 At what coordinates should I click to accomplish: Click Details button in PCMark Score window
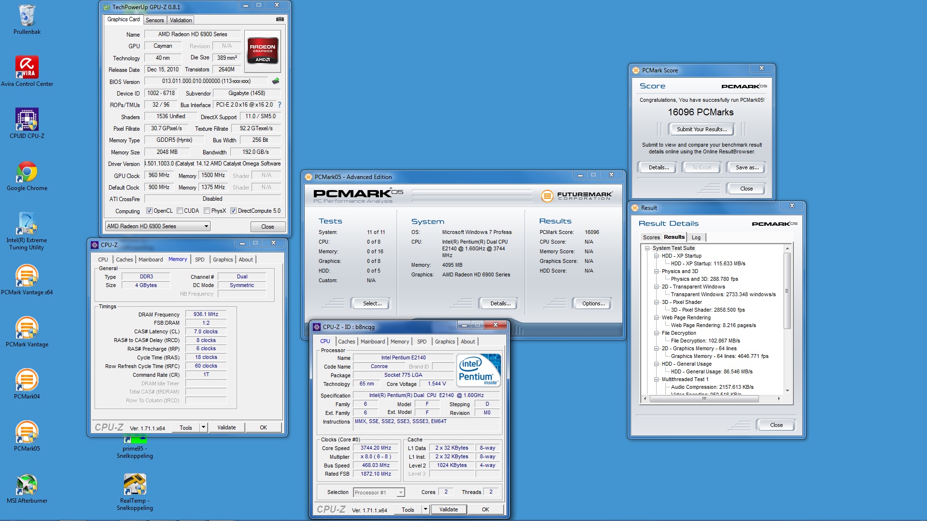[x=659, y=167]
